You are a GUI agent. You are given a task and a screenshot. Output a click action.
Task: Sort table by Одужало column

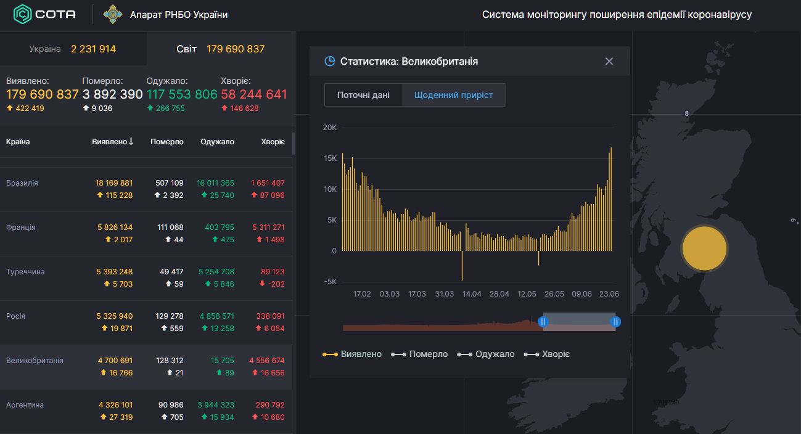click(x=217, y=142)
